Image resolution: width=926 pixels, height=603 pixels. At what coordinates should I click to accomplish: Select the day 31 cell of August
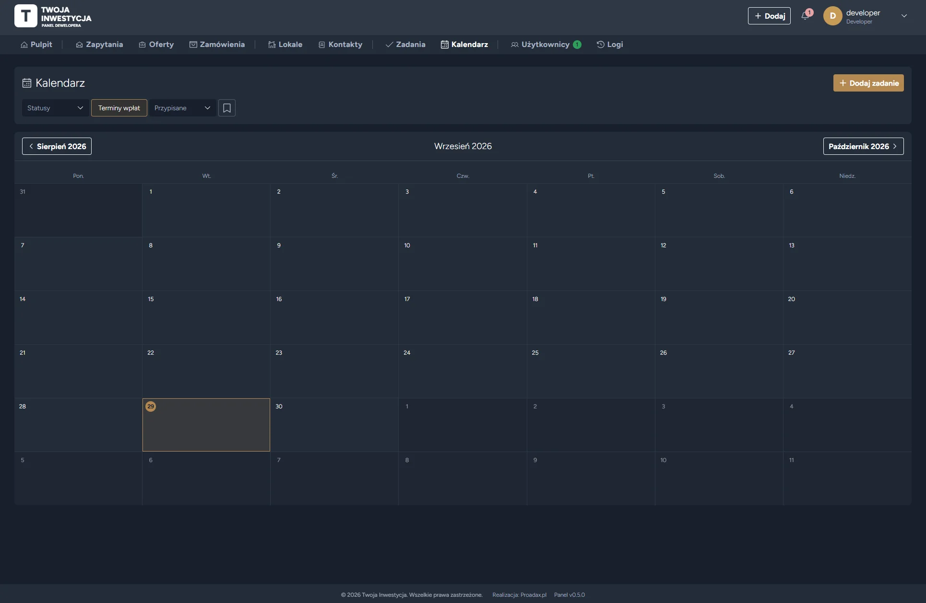(x=78, y=210)
